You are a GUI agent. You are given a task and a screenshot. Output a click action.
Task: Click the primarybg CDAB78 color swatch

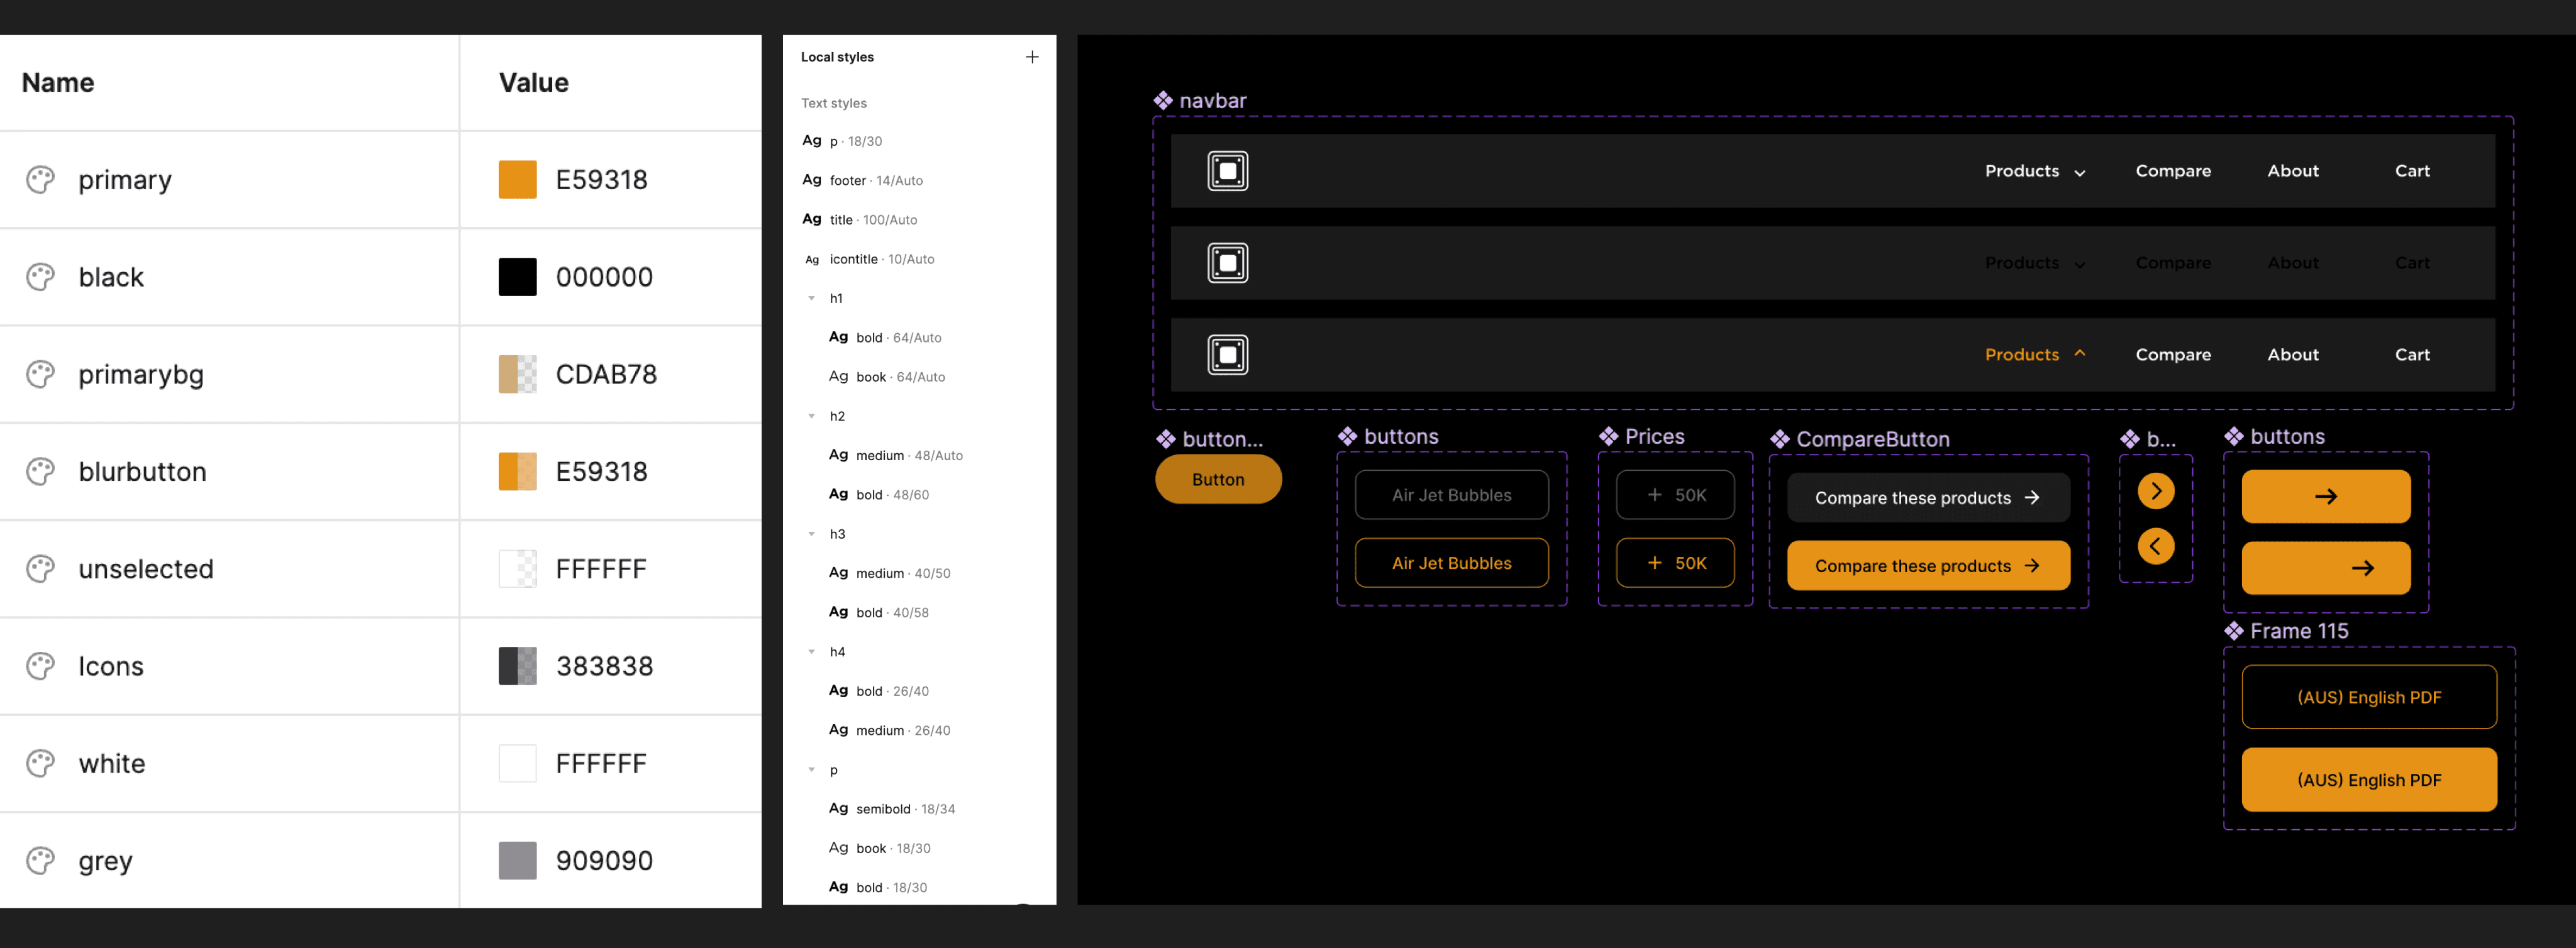pos(517,374)
